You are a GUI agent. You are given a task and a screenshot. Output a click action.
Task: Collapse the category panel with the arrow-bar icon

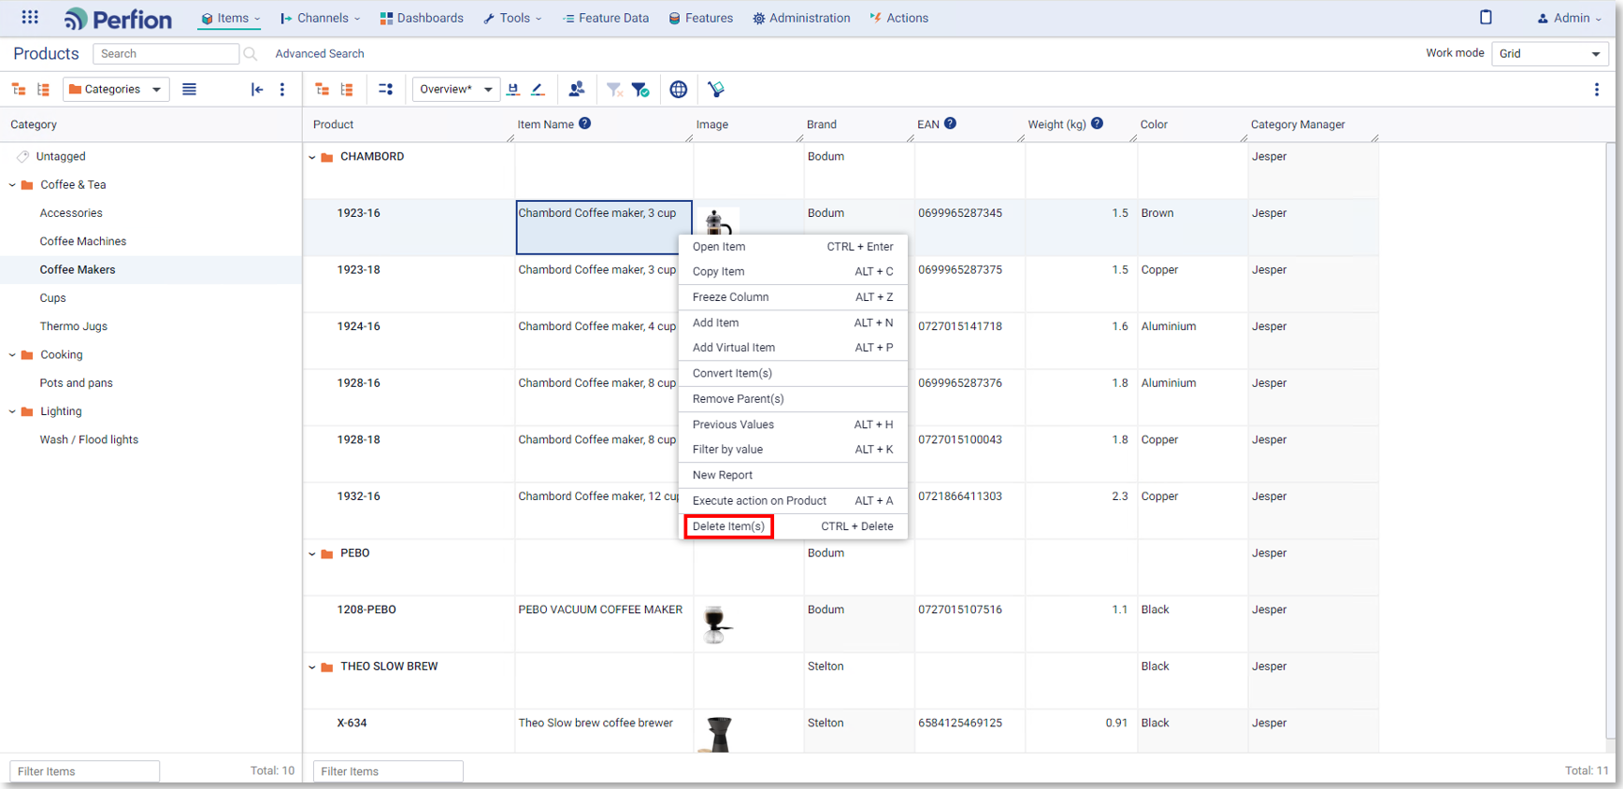click(x=257, y=90)
